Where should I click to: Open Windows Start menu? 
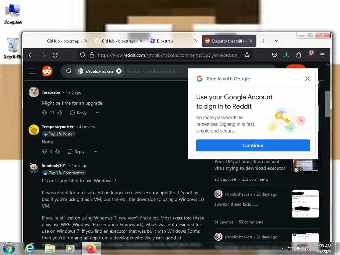pyautogui.click(x=9, y=248)
